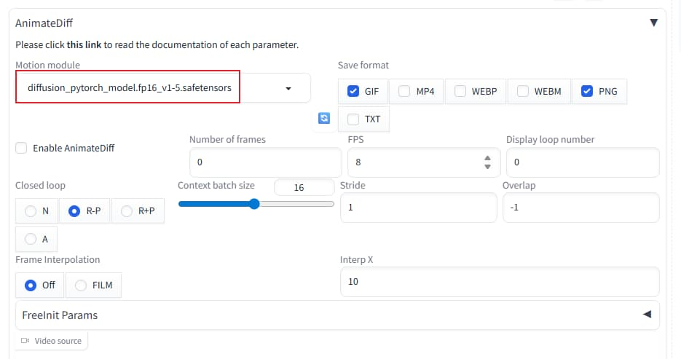Viewport: 681px width, 359px height.
Task: Uncheck the PNG save format
Action: coord(587,92)
